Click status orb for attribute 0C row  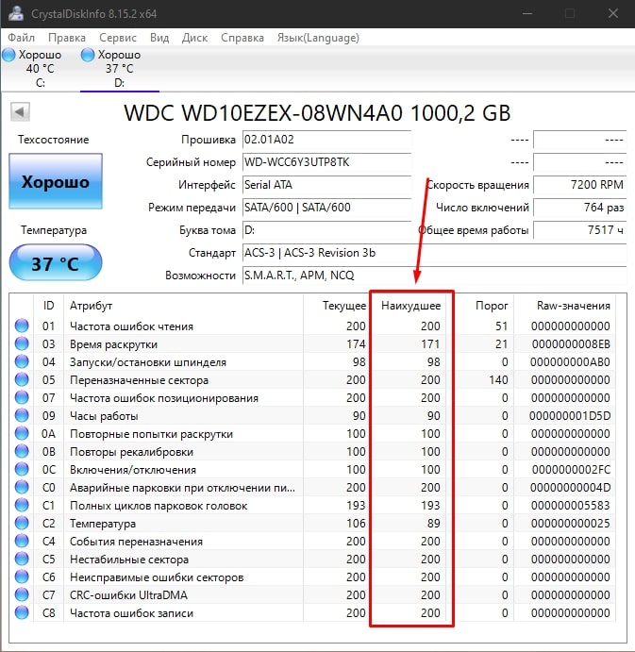tap(22, 469)
